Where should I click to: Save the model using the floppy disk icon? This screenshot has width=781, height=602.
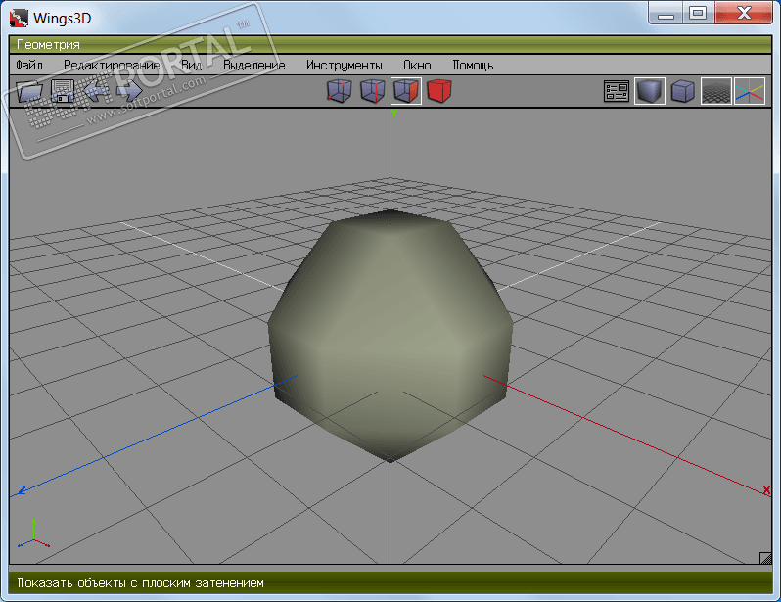tap(63, 91)
